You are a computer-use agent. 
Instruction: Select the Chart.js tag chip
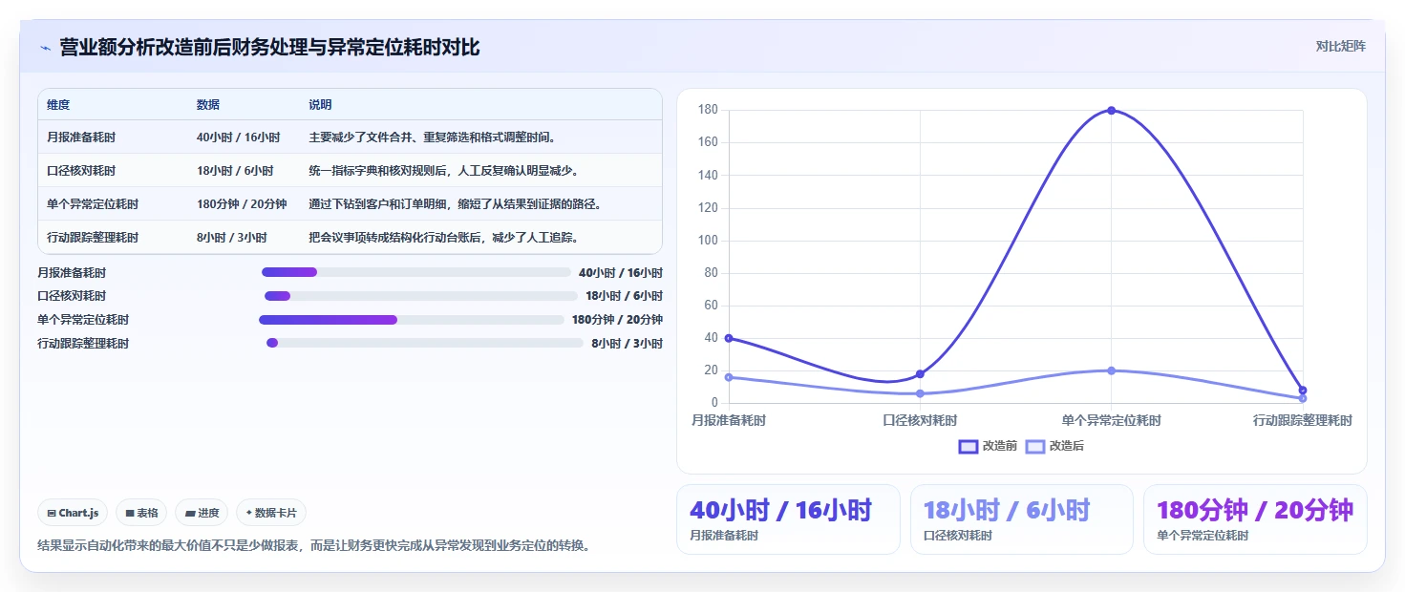[x=74, y=513]
